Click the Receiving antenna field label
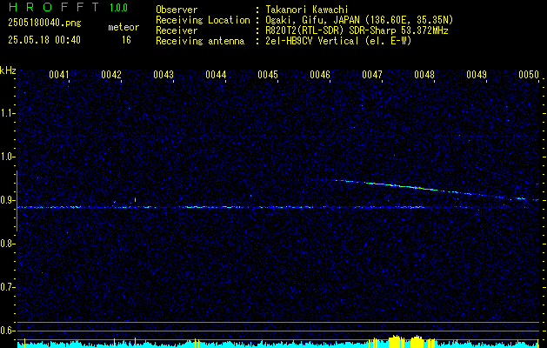Image resolution: width=547 pixels, height=348 pixels. point(200,41)
